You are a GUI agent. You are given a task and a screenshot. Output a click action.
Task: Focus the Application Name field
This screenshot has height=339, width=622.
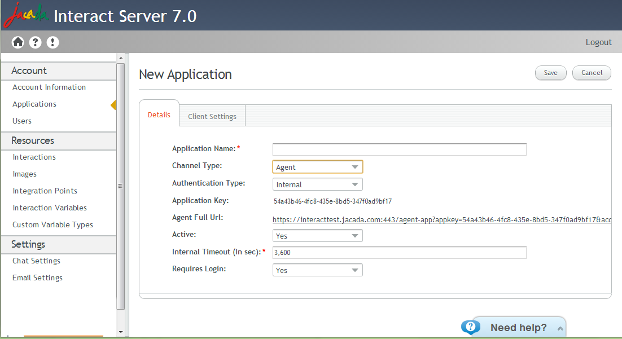point(400,149)
